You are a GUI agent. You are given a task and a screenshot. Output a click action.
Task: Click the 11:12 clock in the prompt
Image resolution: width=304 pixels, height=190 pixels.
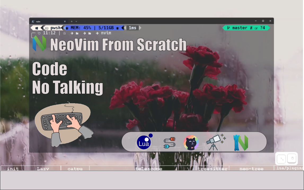click(49, 33)
